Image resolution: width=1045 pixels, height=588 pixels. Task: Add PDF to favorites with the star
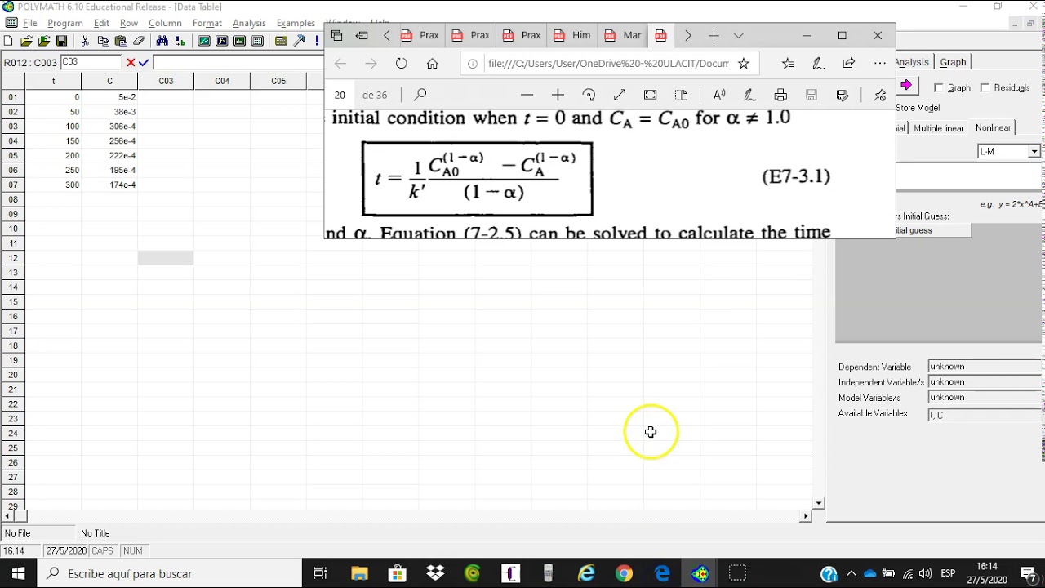743,63
